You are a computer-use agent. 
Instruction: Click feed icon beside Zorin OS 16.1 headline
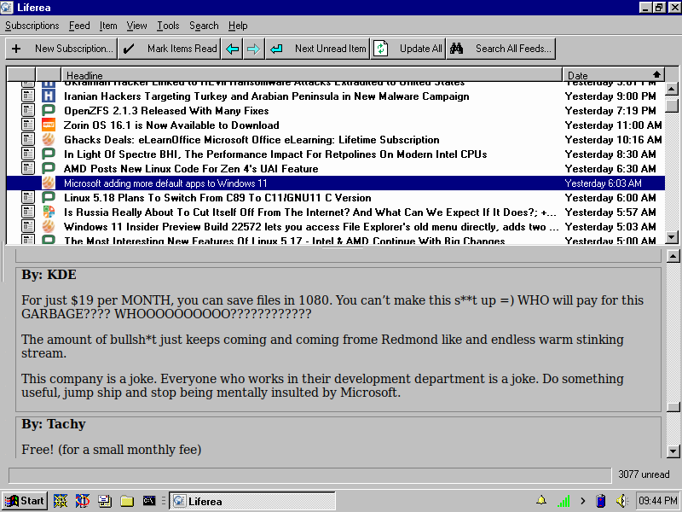coord(49,125)
